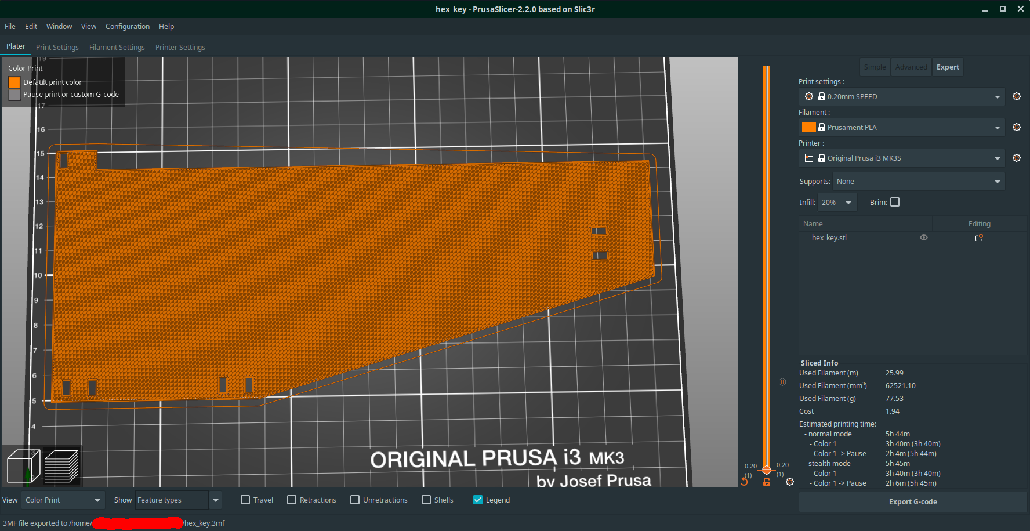Click Export G-code button
Image resolution: width=1030 pixels, height=531 pixels.
[x=913, y=502]
